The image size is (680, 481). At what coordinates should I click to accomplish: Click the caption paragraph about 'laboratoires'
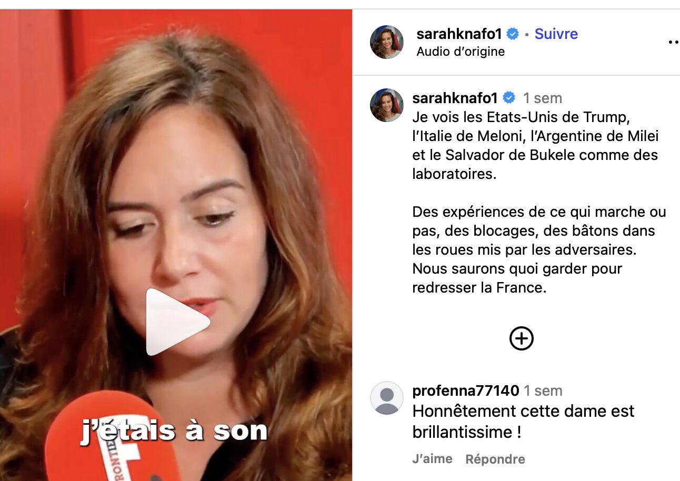coord(536,145)
